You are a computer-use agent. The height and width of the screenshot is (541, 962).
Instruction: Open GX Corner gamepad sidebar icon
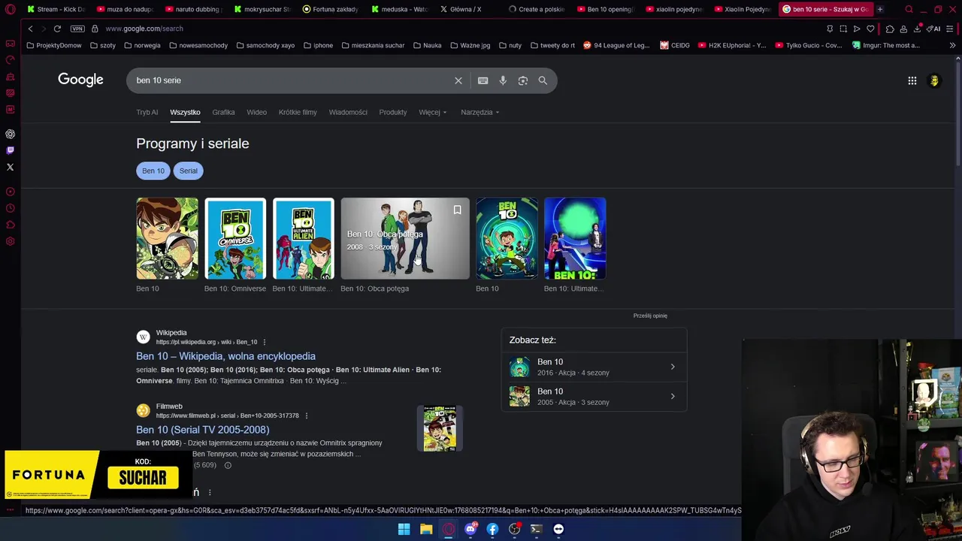[11, 44]
